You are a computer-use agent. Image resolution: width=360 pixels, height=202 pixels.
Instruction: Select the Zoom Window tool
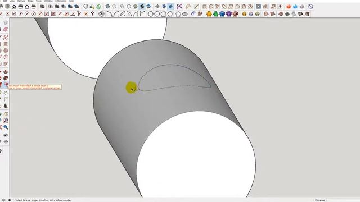(x=6, y=121)
